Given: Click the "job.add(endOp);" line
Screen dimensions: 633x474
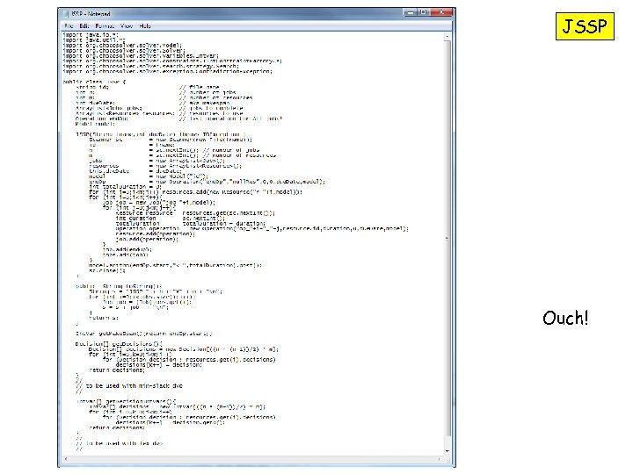Looking at the screenshot, I should pyautogui.click(x=127, y=249).
